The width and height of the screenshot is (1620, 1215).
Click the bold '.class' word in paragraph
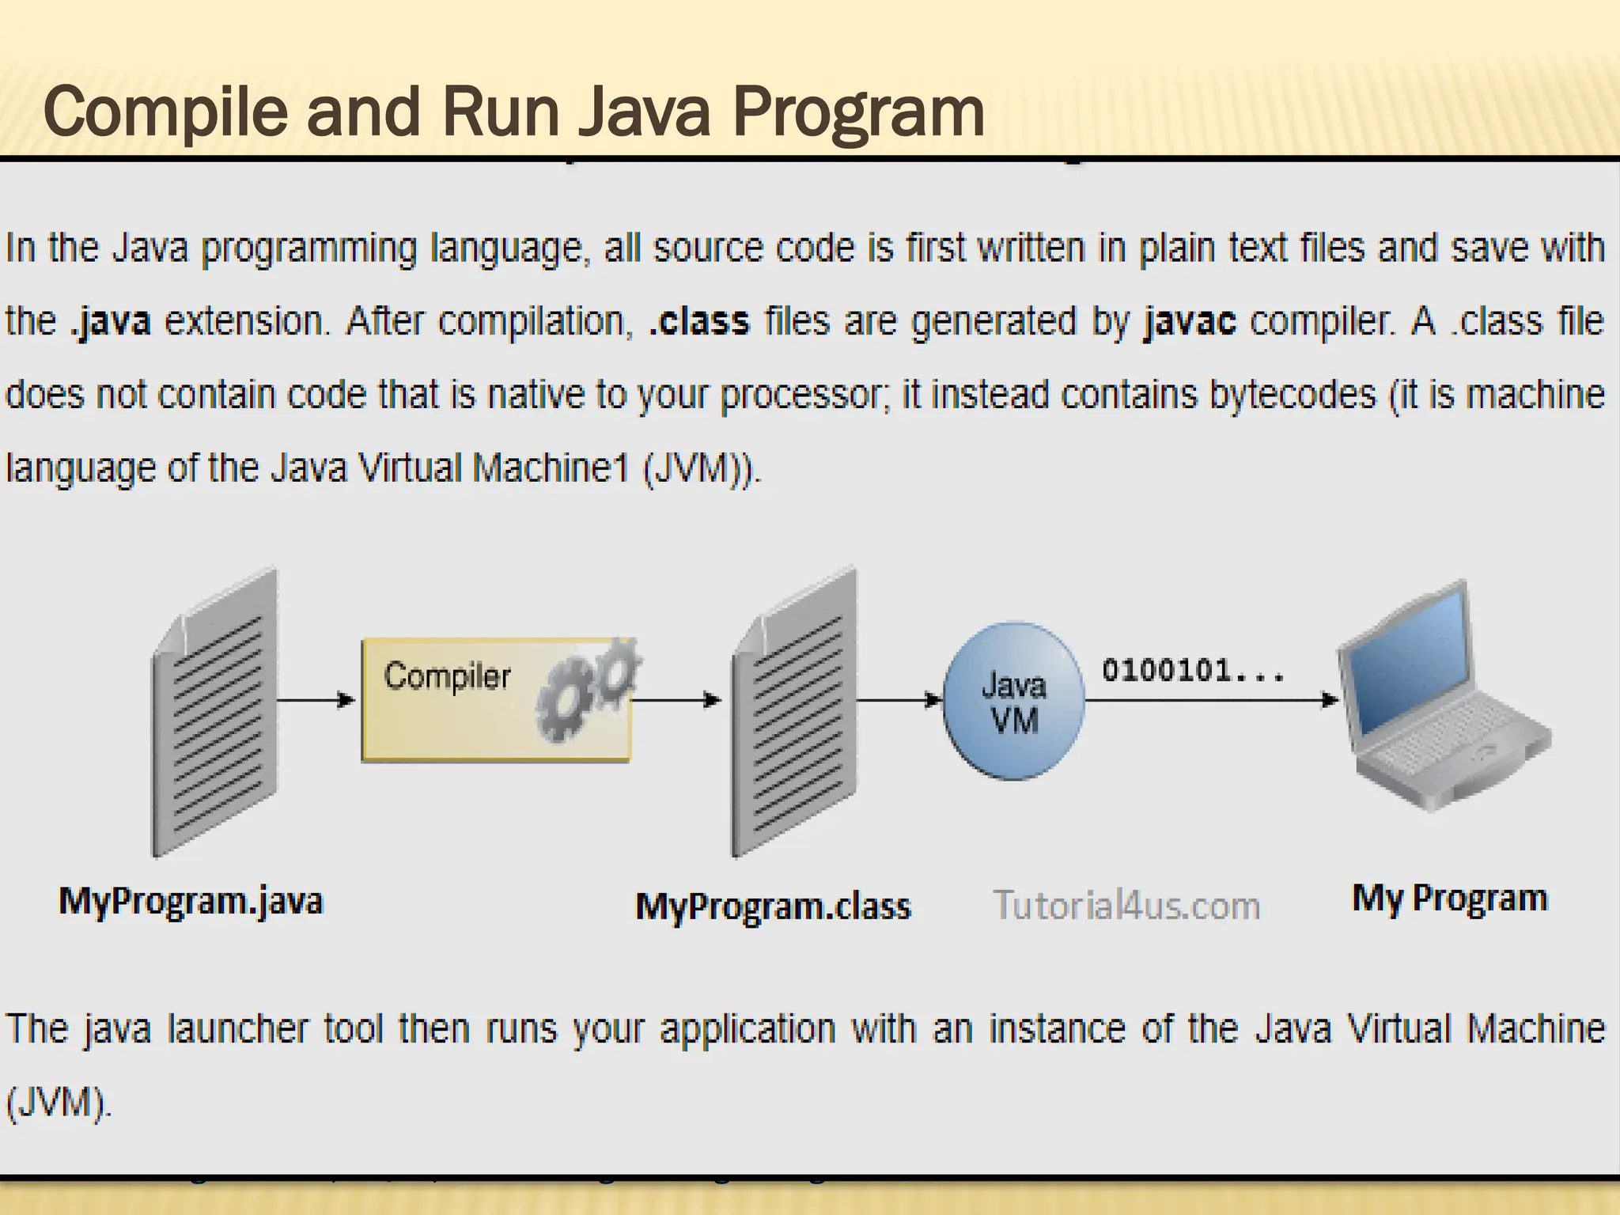(x=699, y=321)
